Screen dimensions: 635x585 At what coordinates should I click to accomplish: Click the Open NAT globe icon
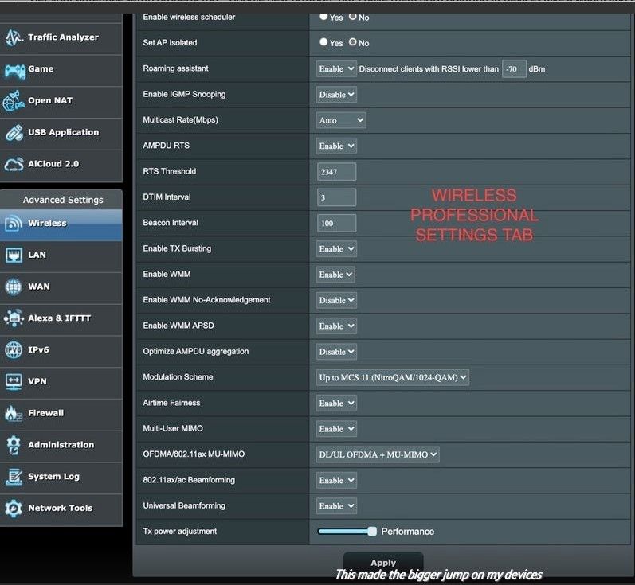14,101
